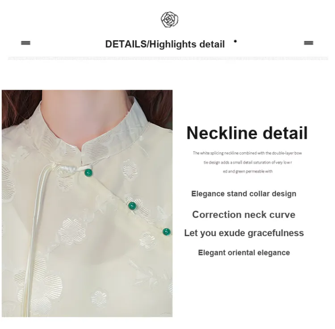
Task: Click the right striped bar icon
Action: (309, 43)
